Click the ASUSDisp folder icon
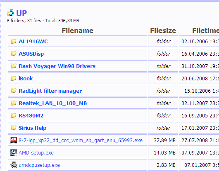This screenshot has width=219, height=171. click(x=14, y=54)
